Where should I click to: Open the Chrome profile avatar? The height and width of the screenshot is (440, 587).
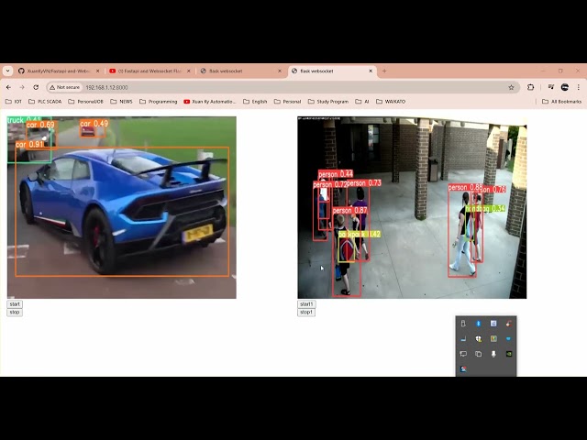565,87
